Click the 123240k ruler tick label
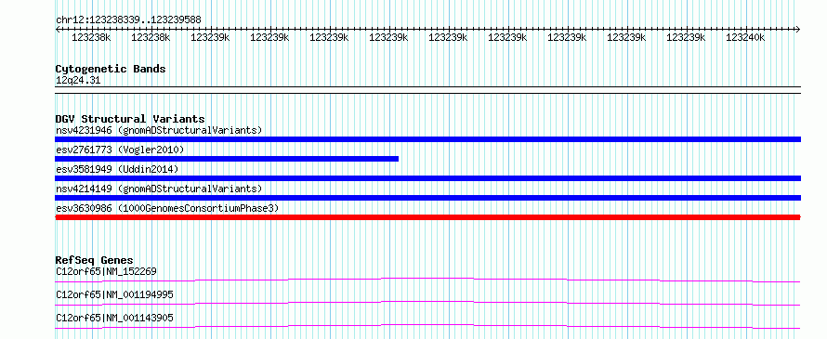 point(744,37)
